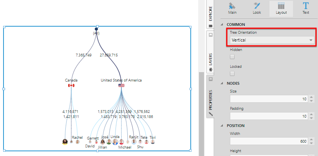
Task: Click the United States flag node
Action: pyautogui.click(x=121, y=85)
